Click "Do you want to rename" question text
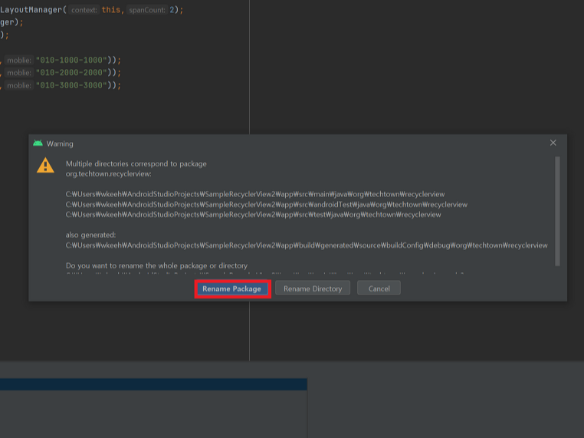 click(156, 265)
